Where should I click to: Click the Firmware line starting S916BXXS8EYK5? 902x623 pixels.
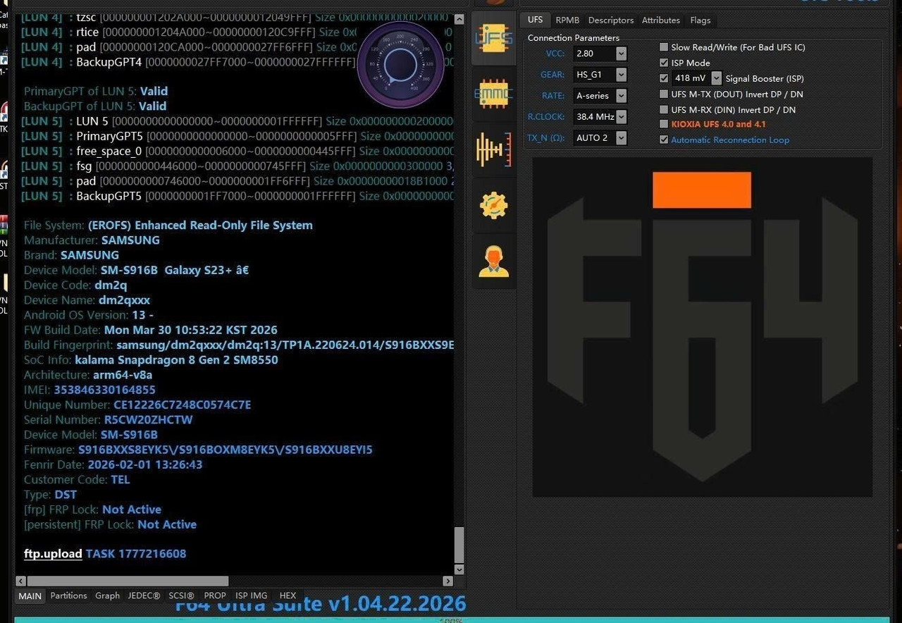198,450
